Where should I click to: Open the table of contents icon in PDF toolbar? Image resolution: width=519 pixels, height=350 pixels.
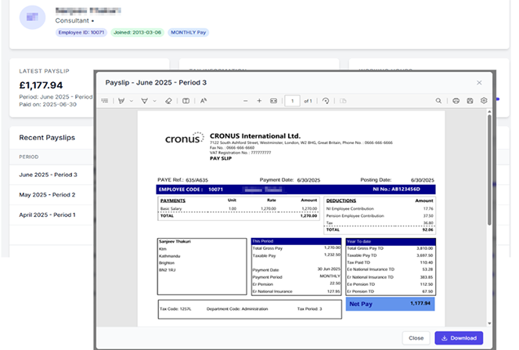coord(105,101)
